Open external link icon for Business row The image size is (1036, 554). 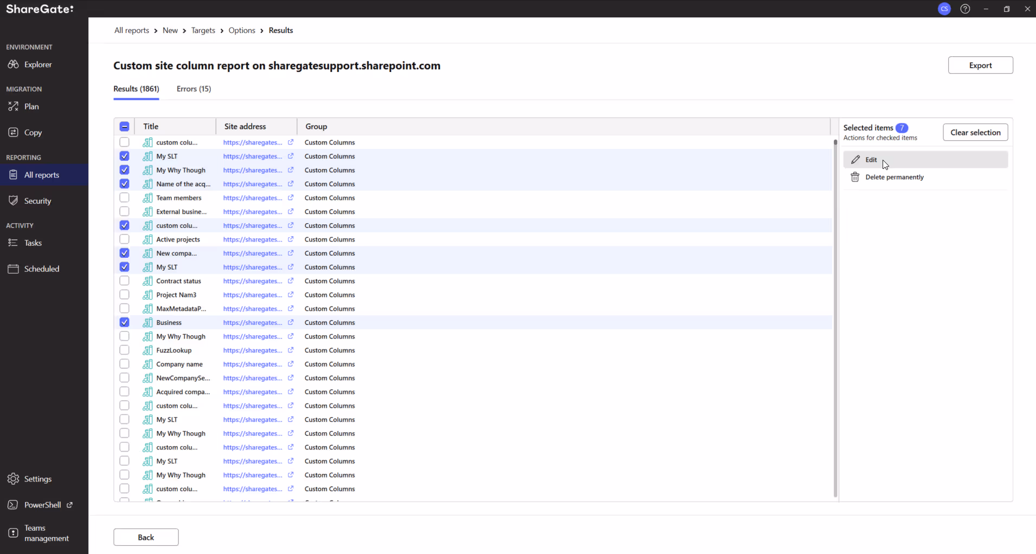[291, 322]
